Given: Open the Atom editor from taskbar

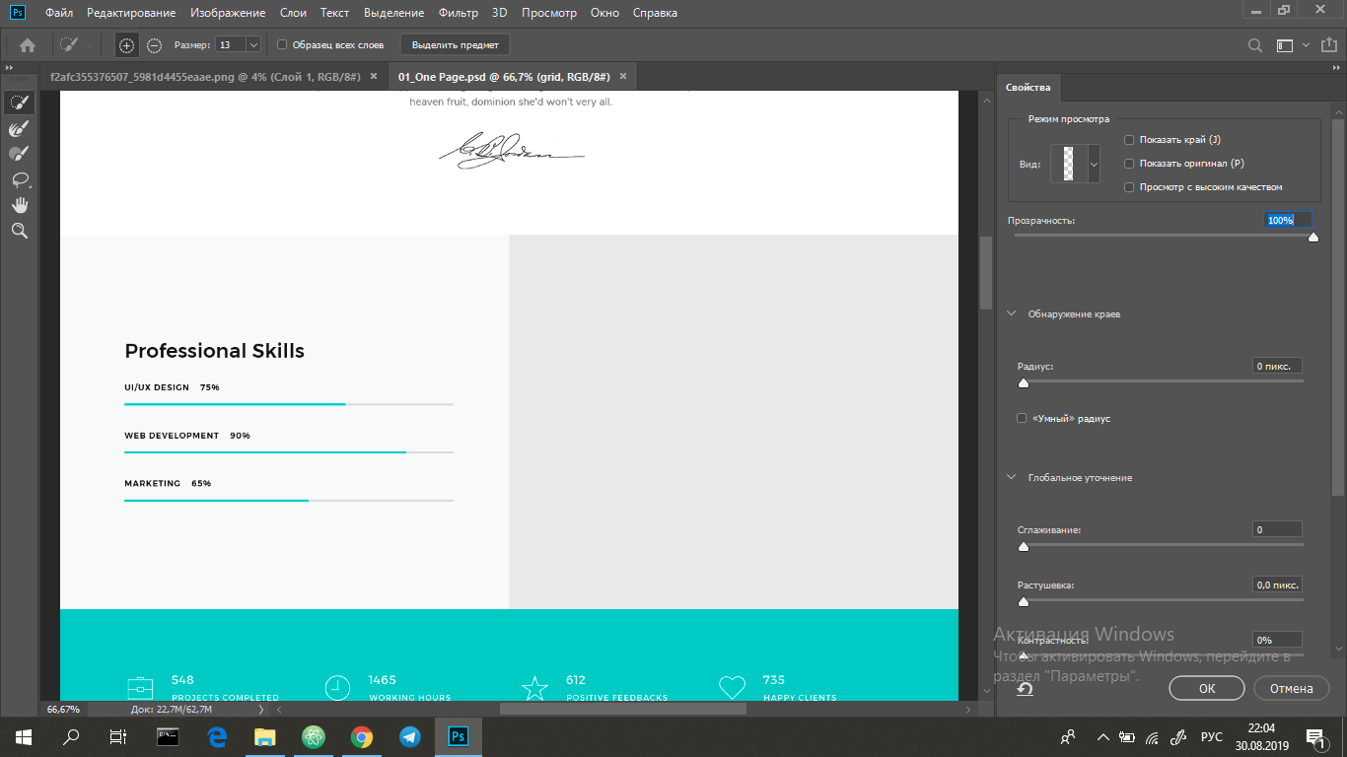Looking at the screenshot, I should [314, 736].
